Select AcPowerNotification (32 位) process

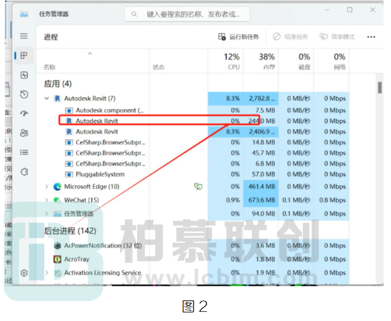tap(192, 246)
